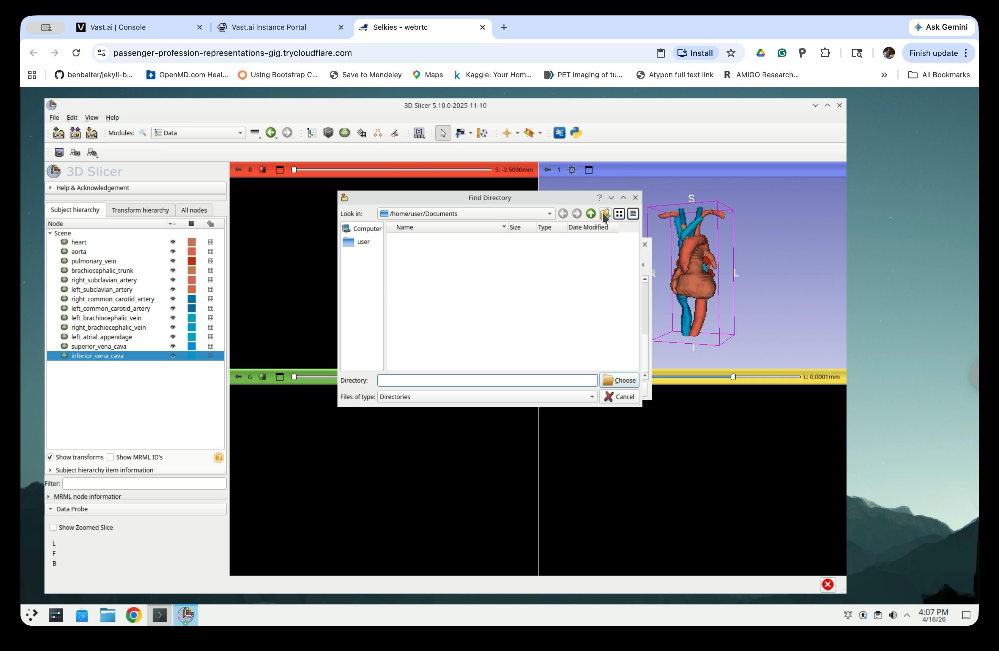Enable the Show MRML ID's checkbox
Image resolution: width=999 pixels, height=651 pixels.
[x=111, y=457]
